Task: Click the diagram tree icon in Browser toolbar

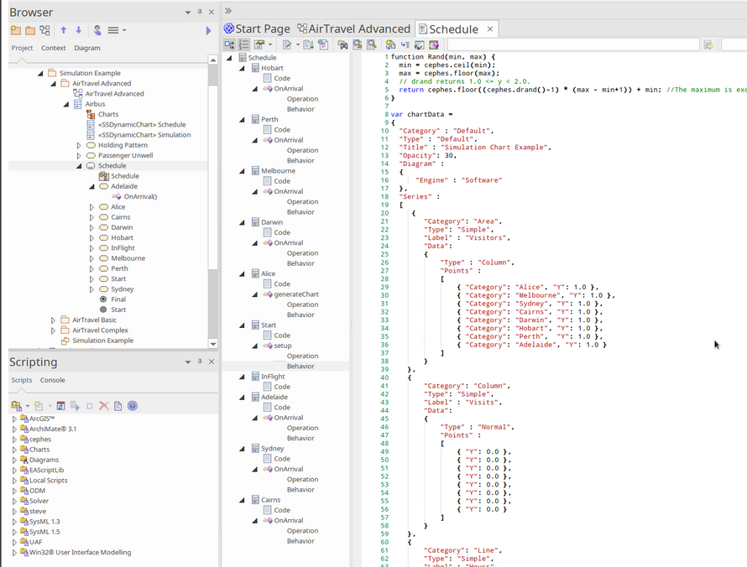Action: (45, 30)
